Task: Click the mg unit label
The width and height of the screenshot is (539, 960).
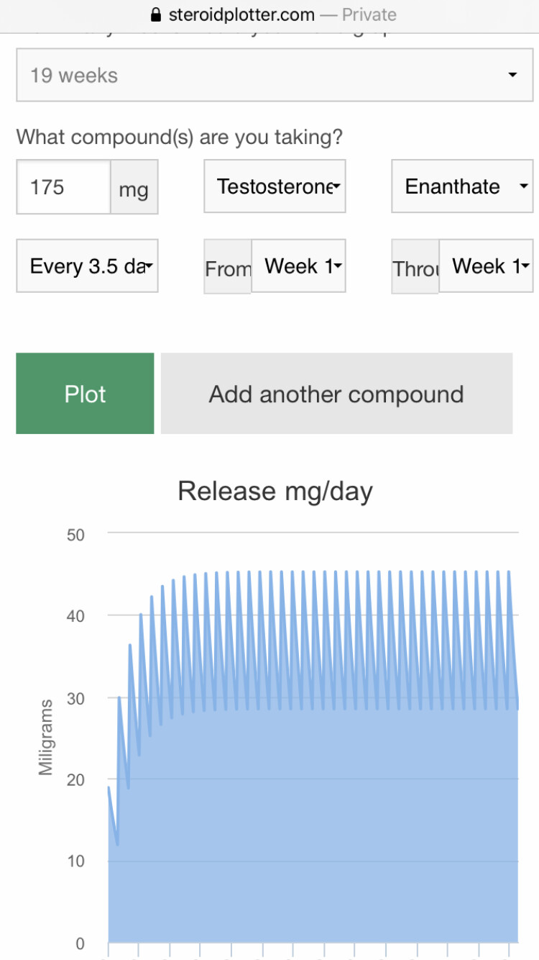Action: (134, 189)
